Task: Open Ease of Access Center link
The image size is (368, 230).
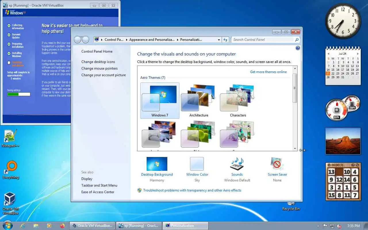Action: coord(98,192)
